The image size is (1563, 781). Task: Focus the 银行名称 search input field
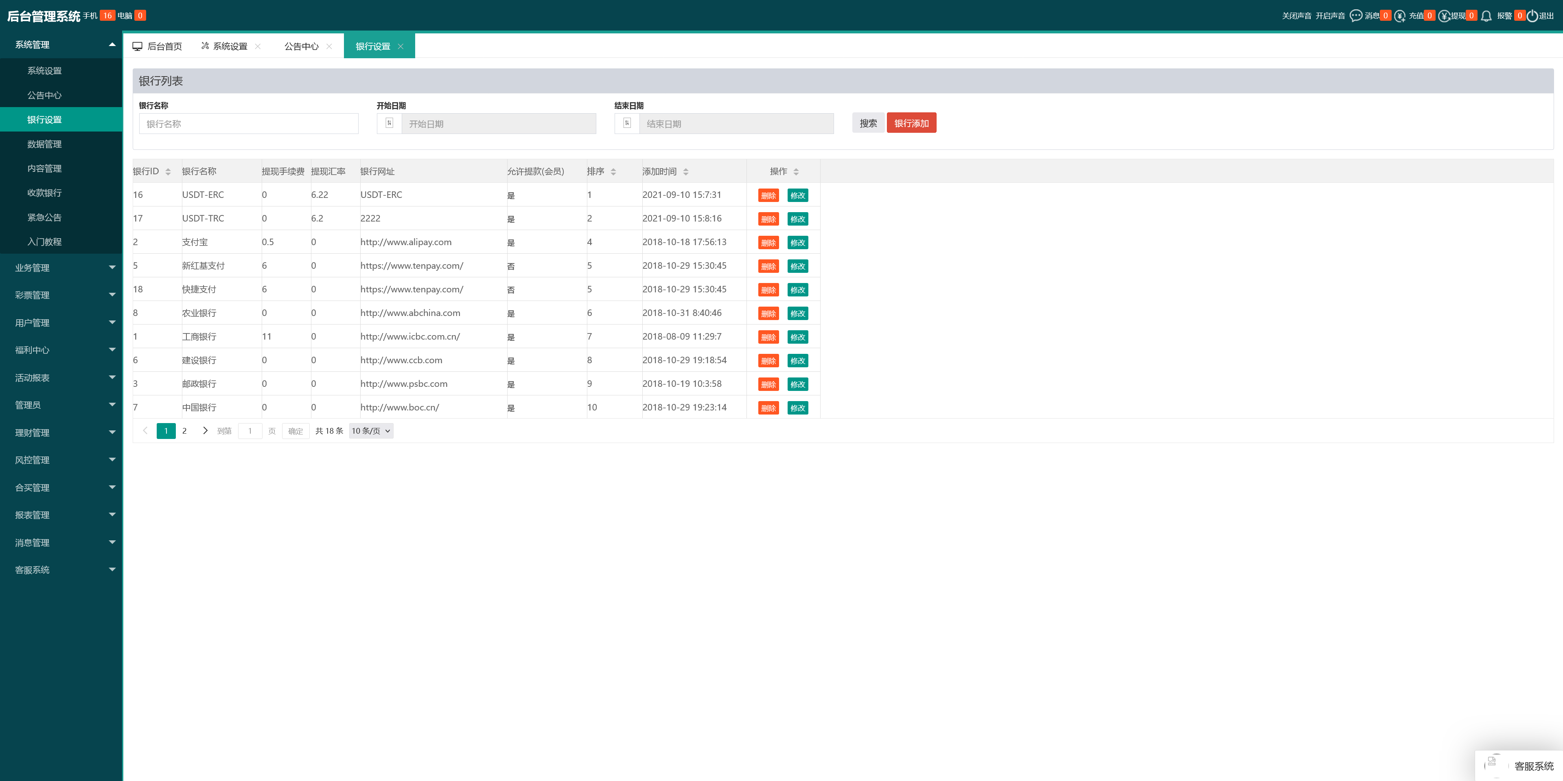tap(248, 124)
